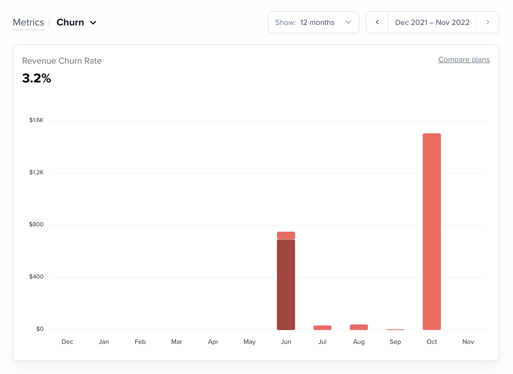This screenshot has width=513, height=374.
Task: Click the Oct month label
Action: click(432, 342)
